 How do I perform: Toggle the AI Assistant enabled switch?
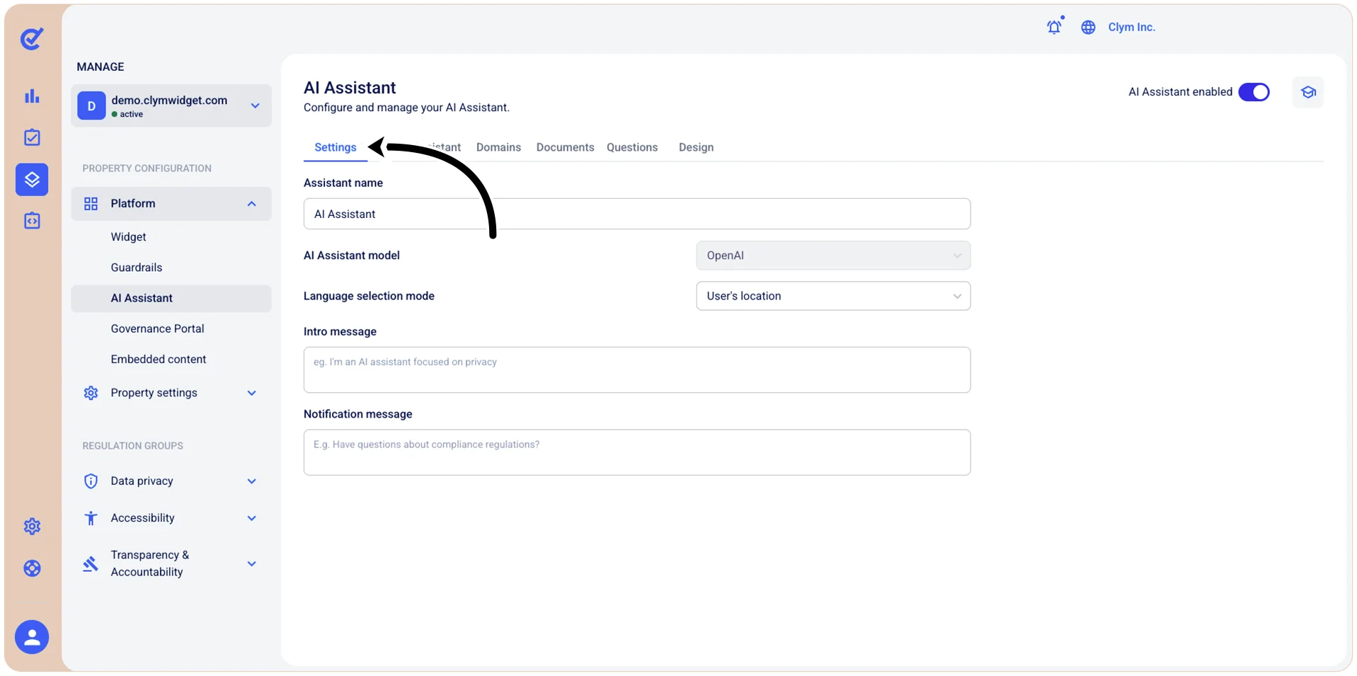pyautogui.click(x=1254, y=92)
